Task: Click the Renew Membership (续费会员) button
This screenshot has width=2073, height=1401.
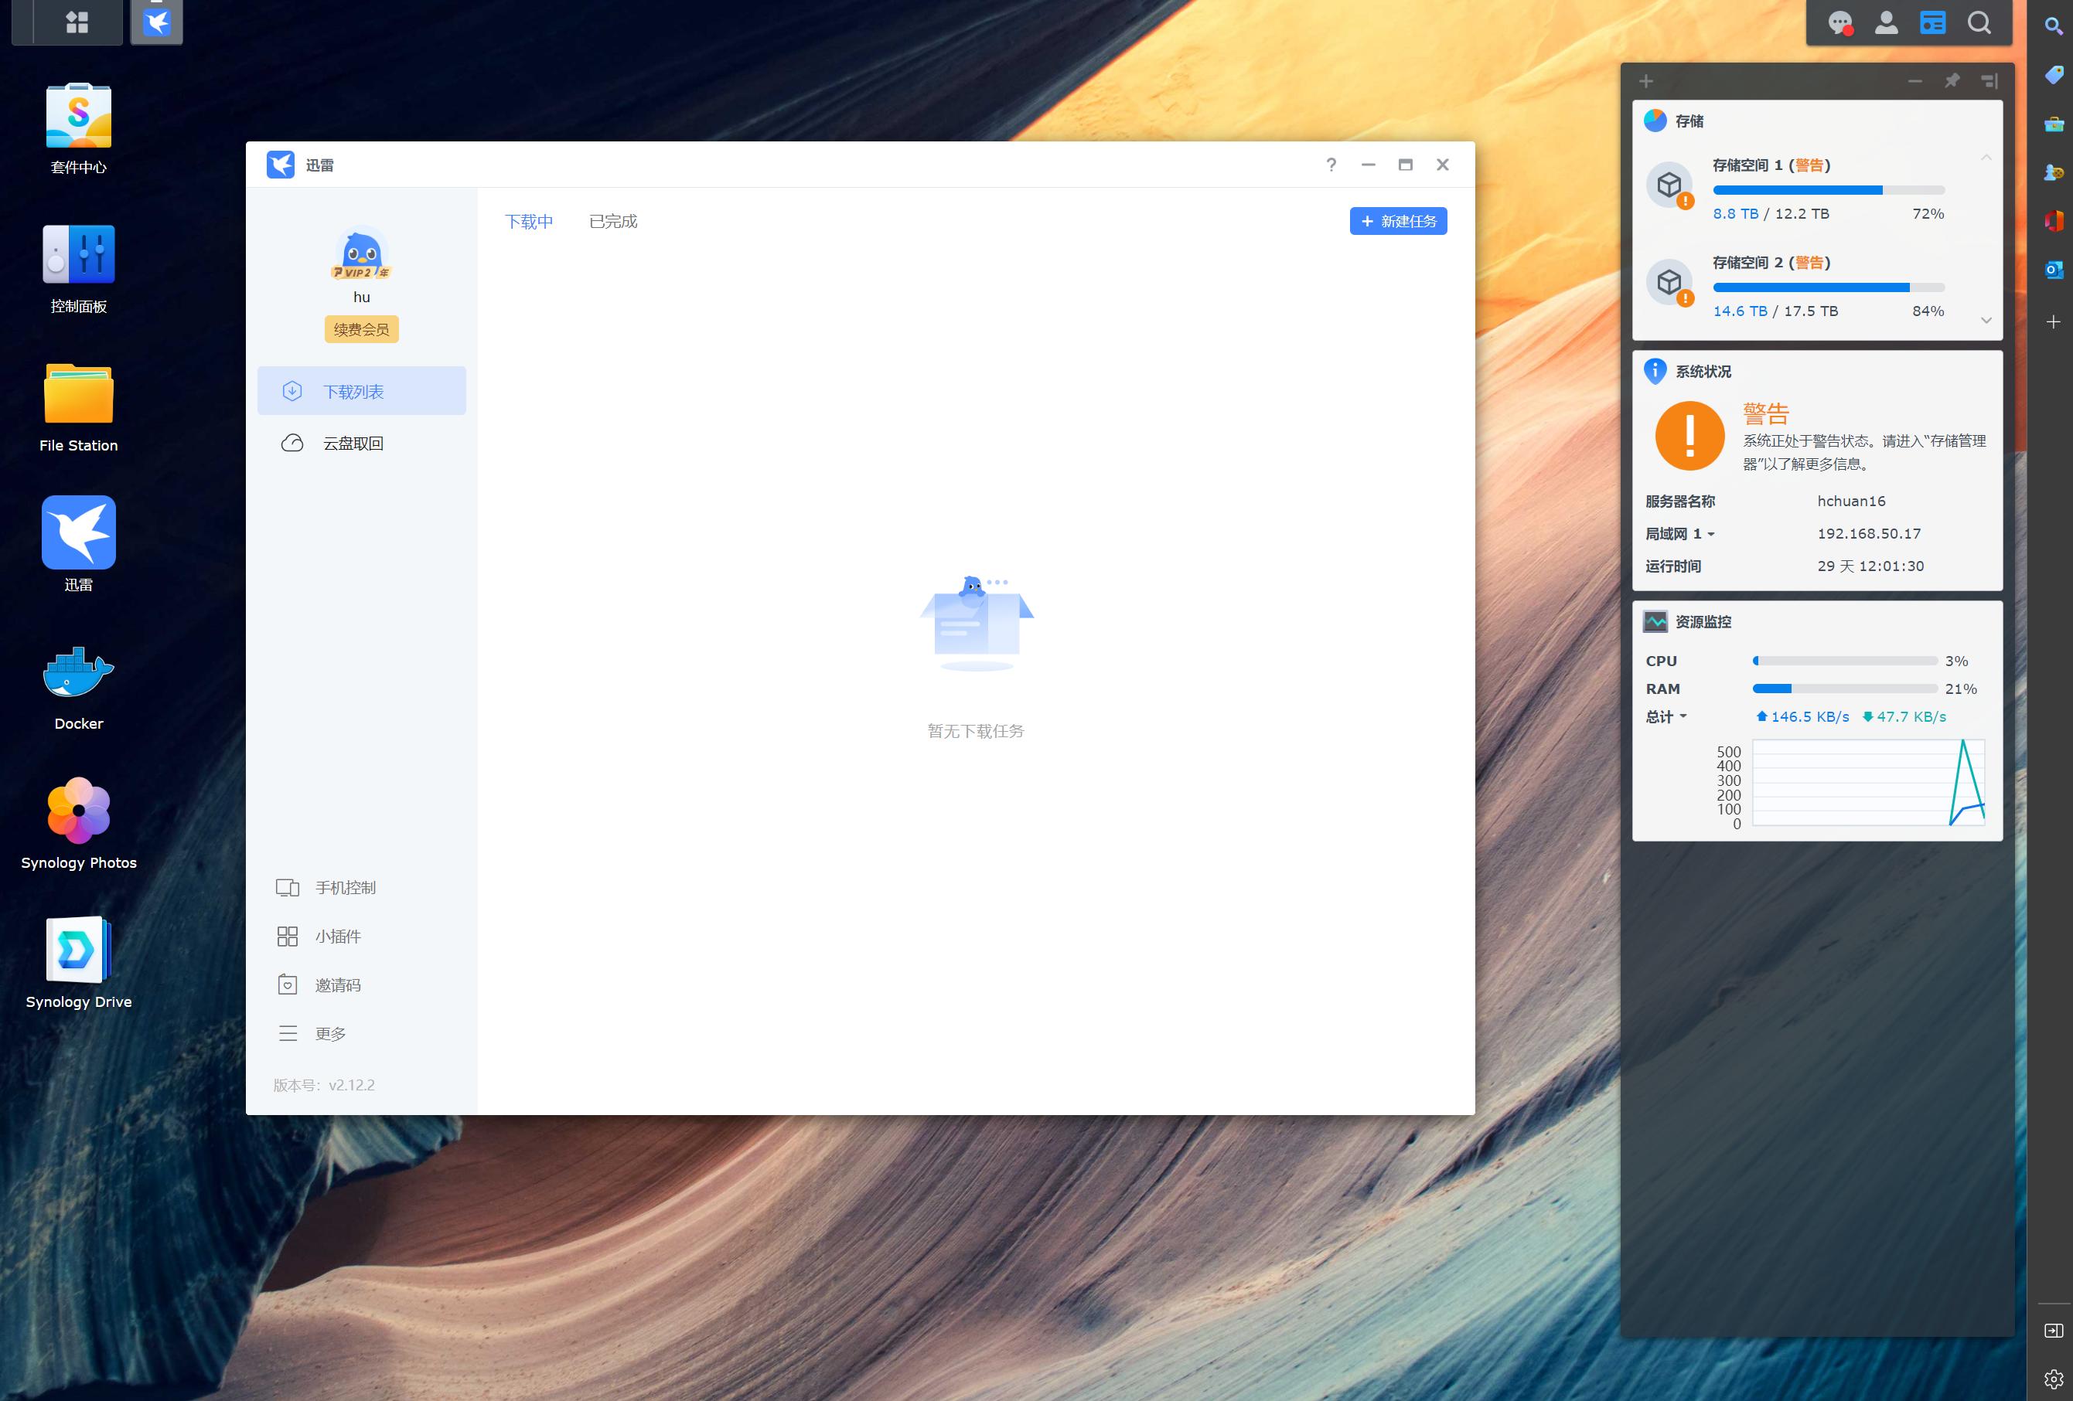Action: pos(361,330)
